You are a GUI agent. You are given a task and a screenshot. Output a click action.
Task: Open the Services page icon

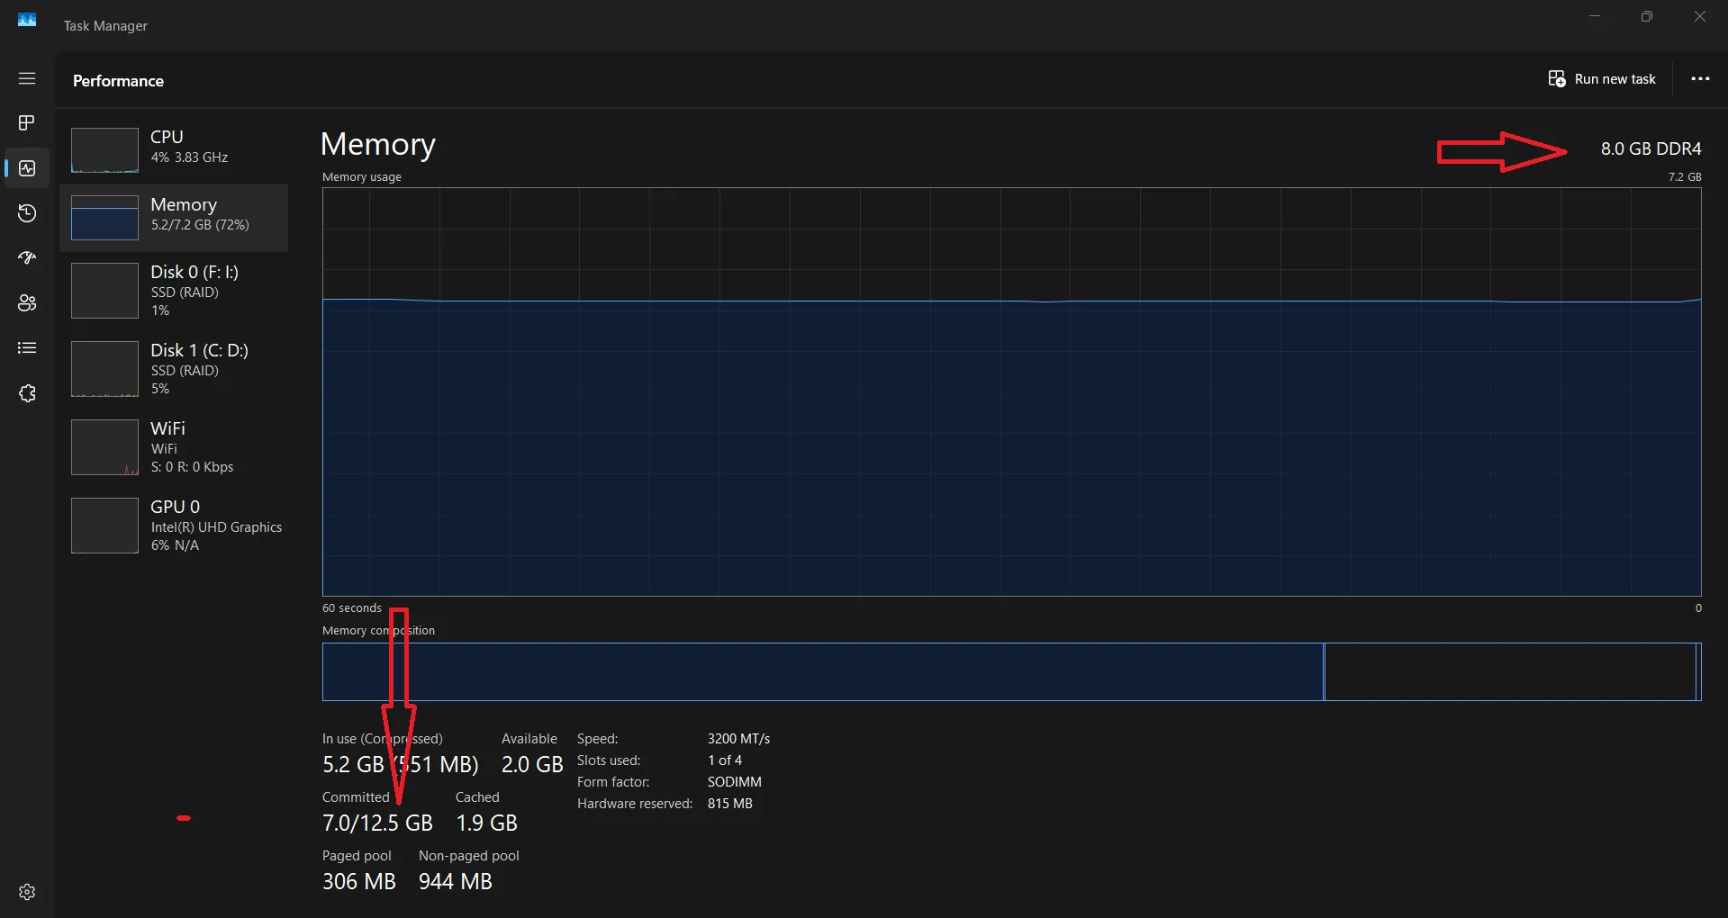(x=27, y=393)
